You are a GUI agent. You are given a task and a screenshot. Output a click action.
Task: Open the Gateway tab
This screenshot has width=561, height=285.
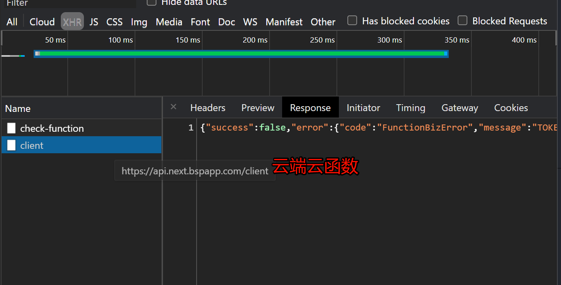point(460,108)
